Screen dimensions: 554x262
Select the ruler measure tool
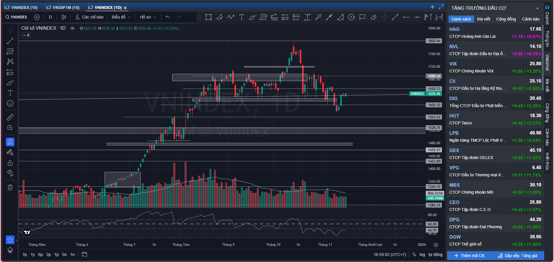click(x=10, y=117)
